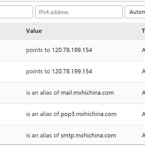Open TTL setting of pop3.mxhichina.com record
145x145 pixels.
143,114
